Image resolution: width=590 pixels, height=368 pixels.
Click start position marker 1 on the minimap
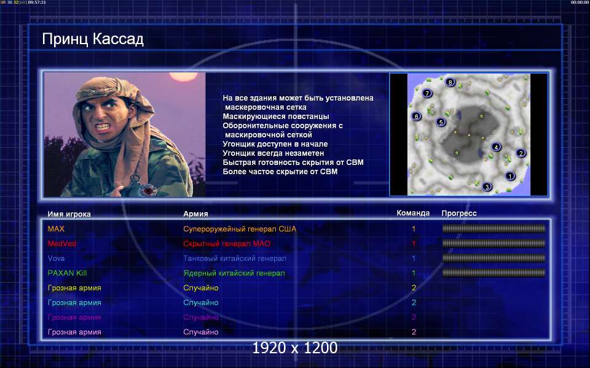coord(510,176)
